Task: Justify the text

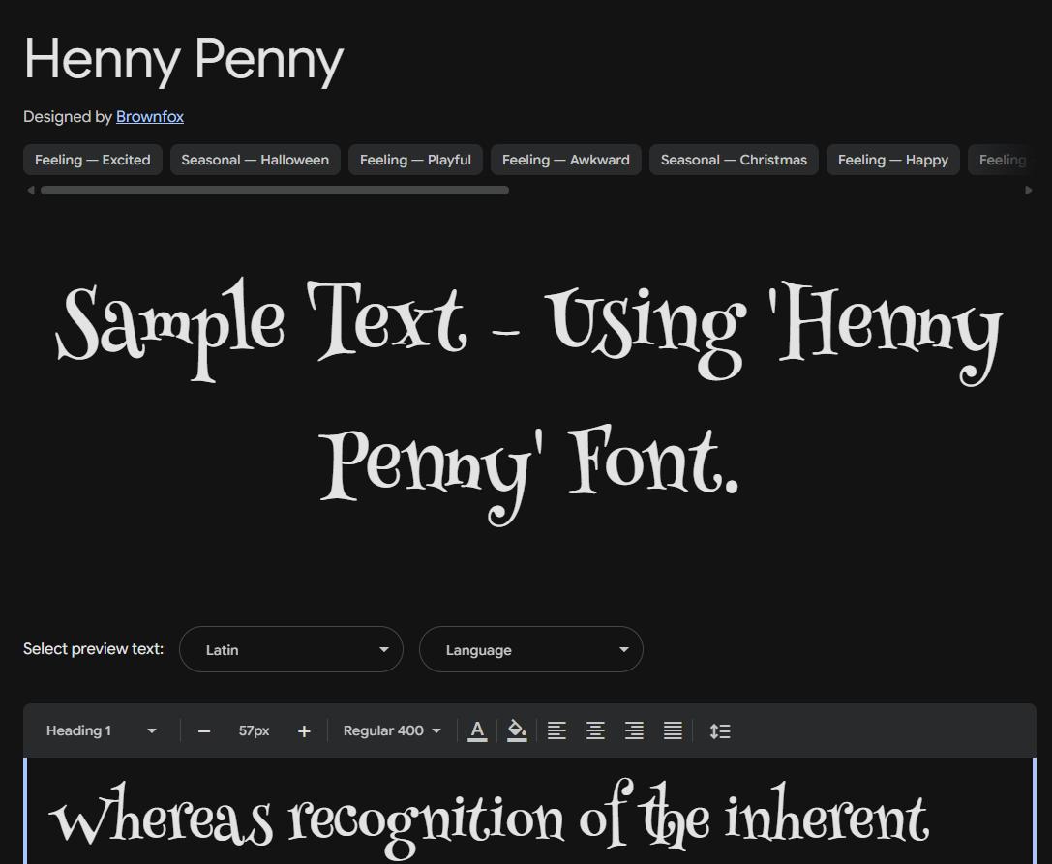Action: point(673,730)
